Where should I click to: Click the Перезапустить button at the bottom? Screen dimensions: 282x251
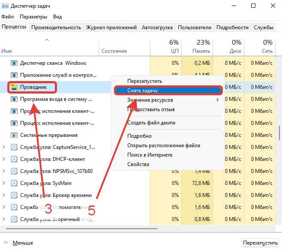pyautogui.click(x=260, y=243)
